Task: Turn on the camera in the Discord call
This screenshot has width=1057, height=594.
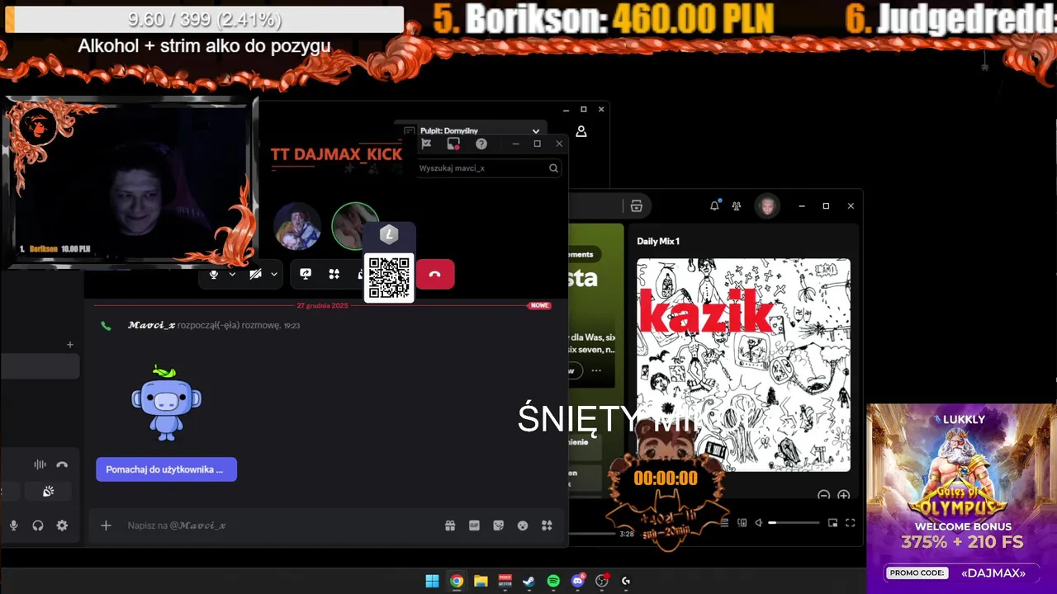Action: tap(256, 274)
